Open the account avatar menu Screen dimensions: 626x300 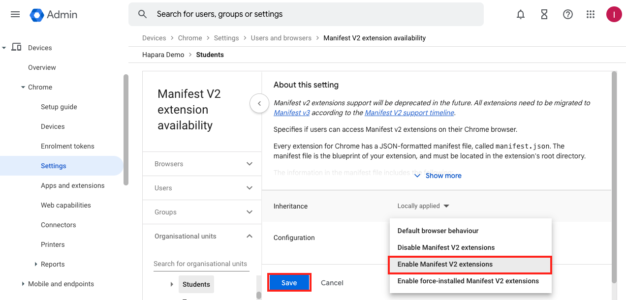coord(614,15)
